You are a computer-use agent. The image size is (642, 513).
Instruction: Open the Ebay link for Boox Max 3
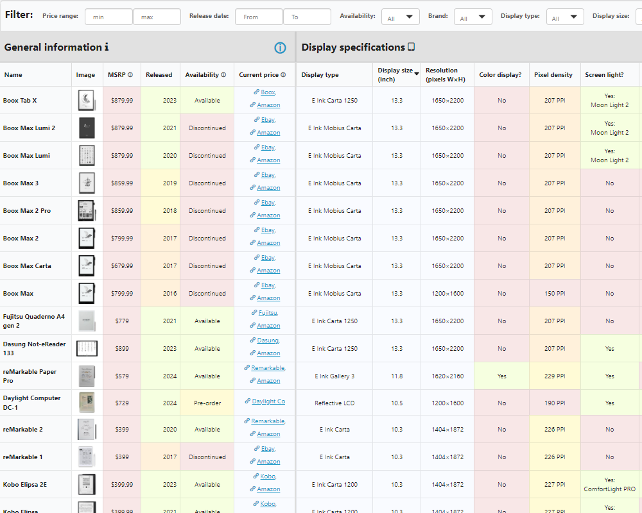[268, 175]
